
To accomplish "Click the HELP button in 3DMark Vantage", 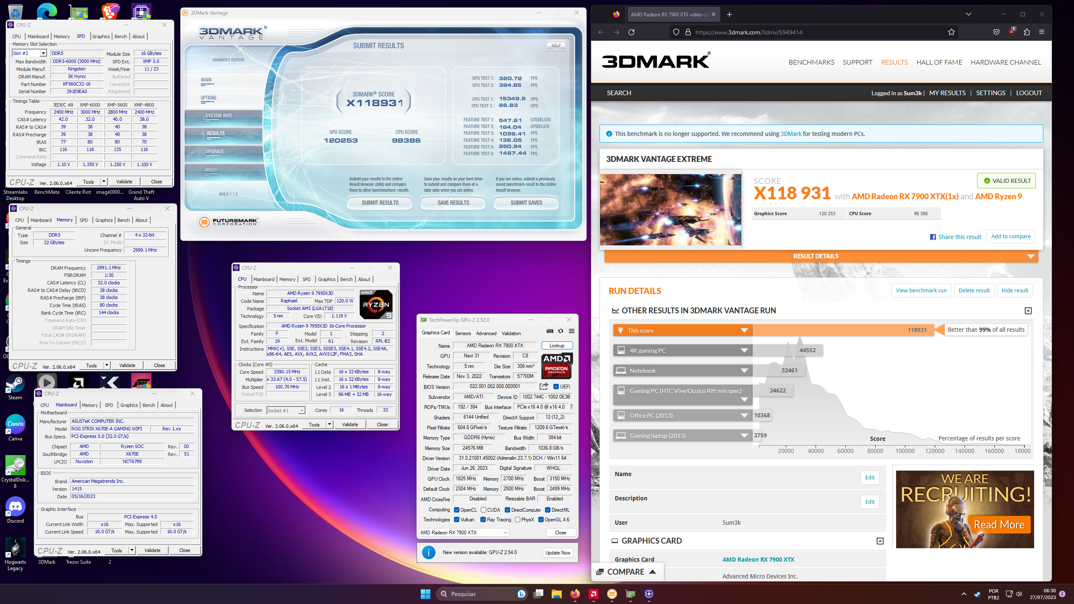I will pyautogui.click(x=556, y=46).
